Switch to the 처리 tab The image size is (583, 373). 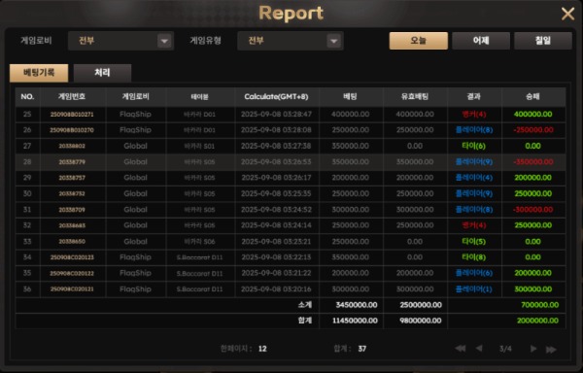click(102, 73)
